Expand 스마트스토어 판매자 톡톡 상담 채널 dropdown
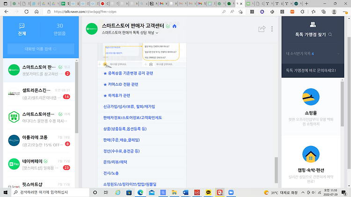 point(157,33)
